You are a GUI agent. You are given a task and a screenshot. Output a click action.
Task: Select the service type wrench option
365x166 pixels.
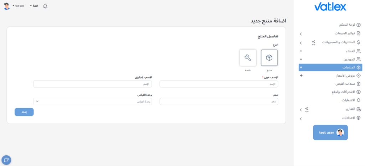[248, 58]
